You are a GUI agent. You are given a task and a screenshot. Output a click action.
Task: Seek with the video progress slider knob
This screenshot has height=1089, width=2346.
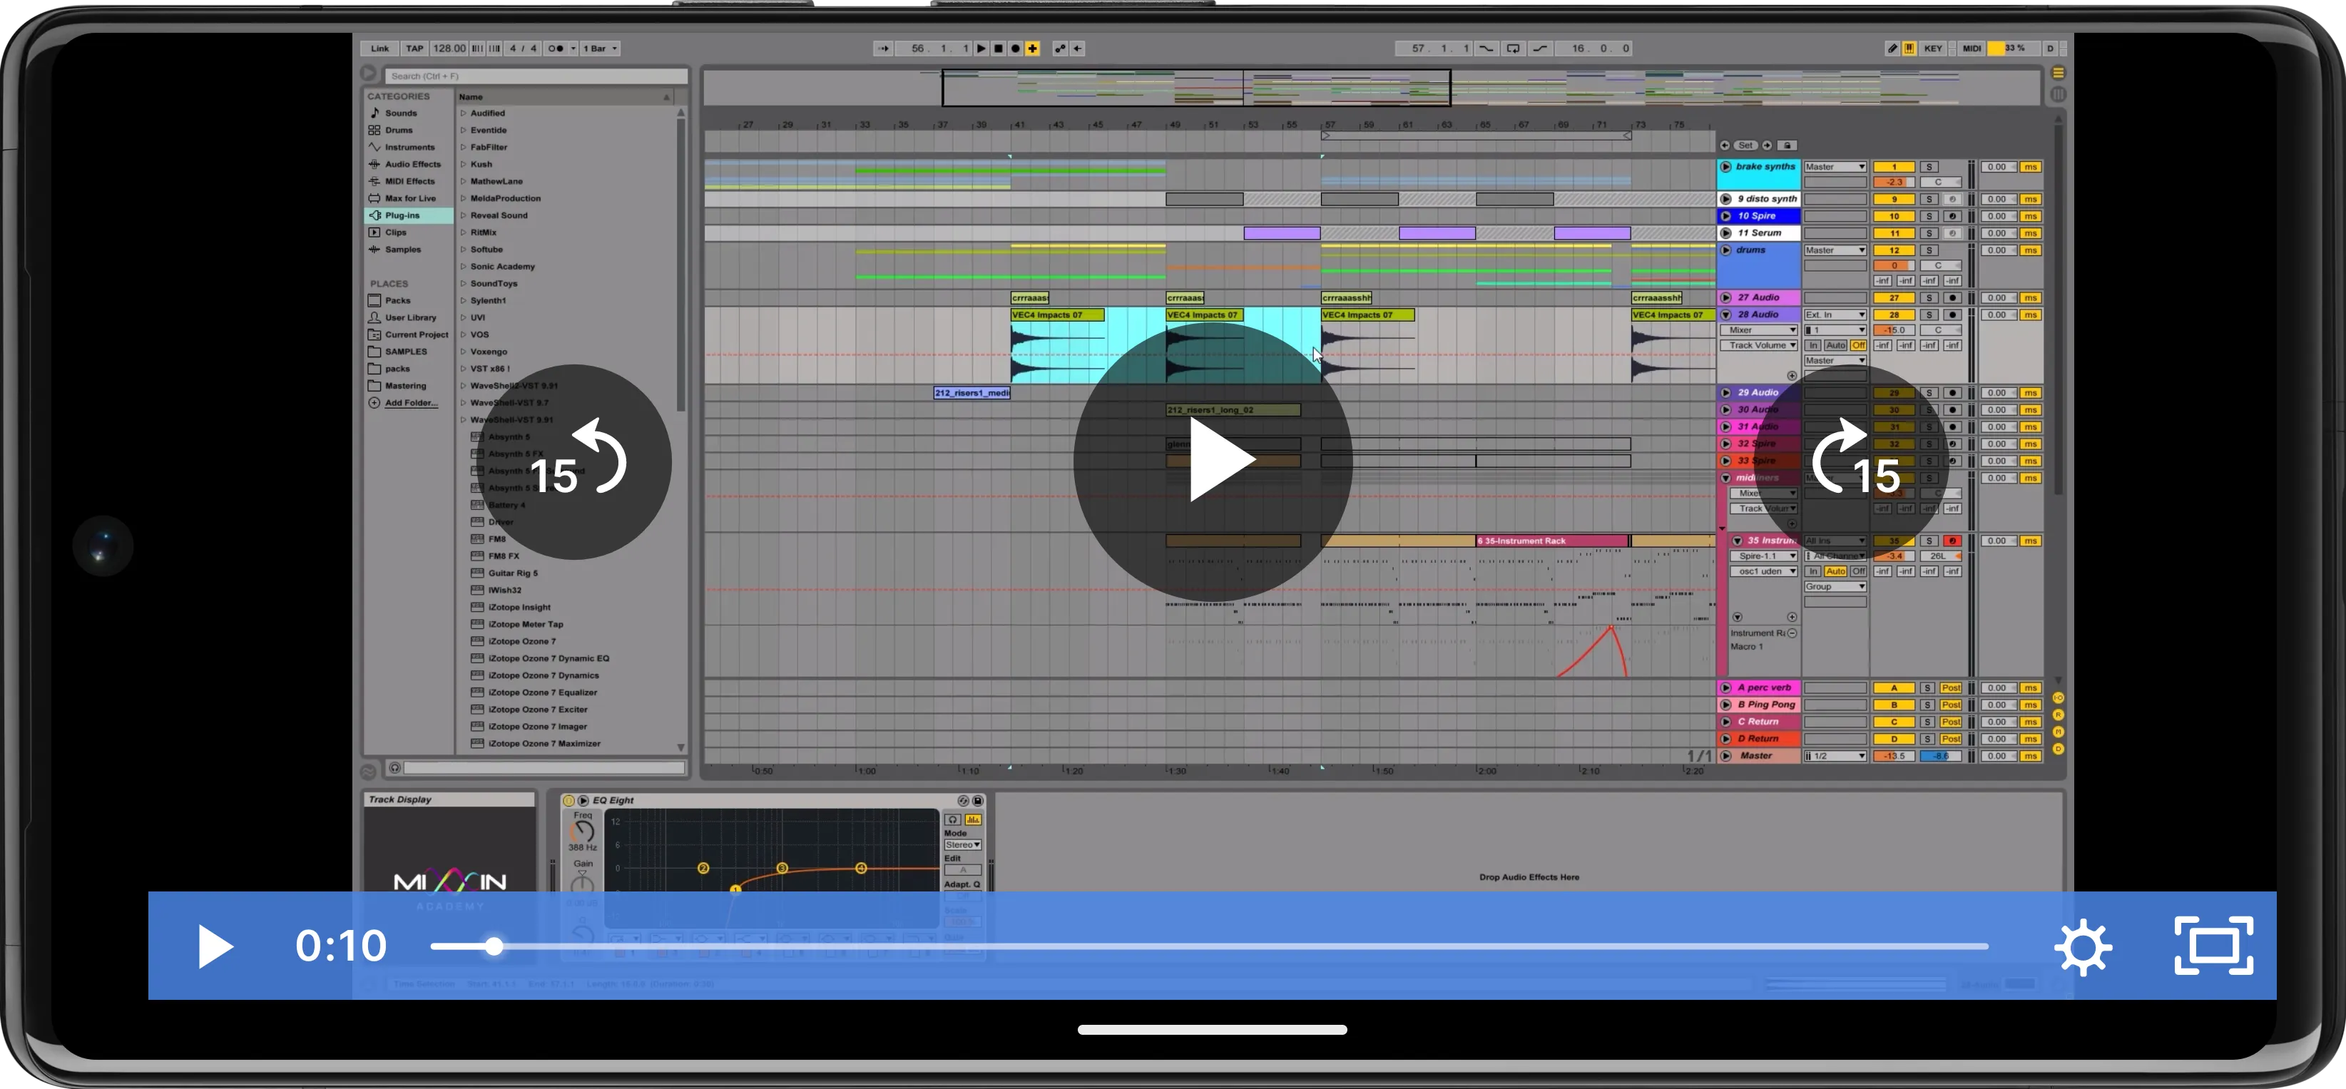tap(494, 946)
